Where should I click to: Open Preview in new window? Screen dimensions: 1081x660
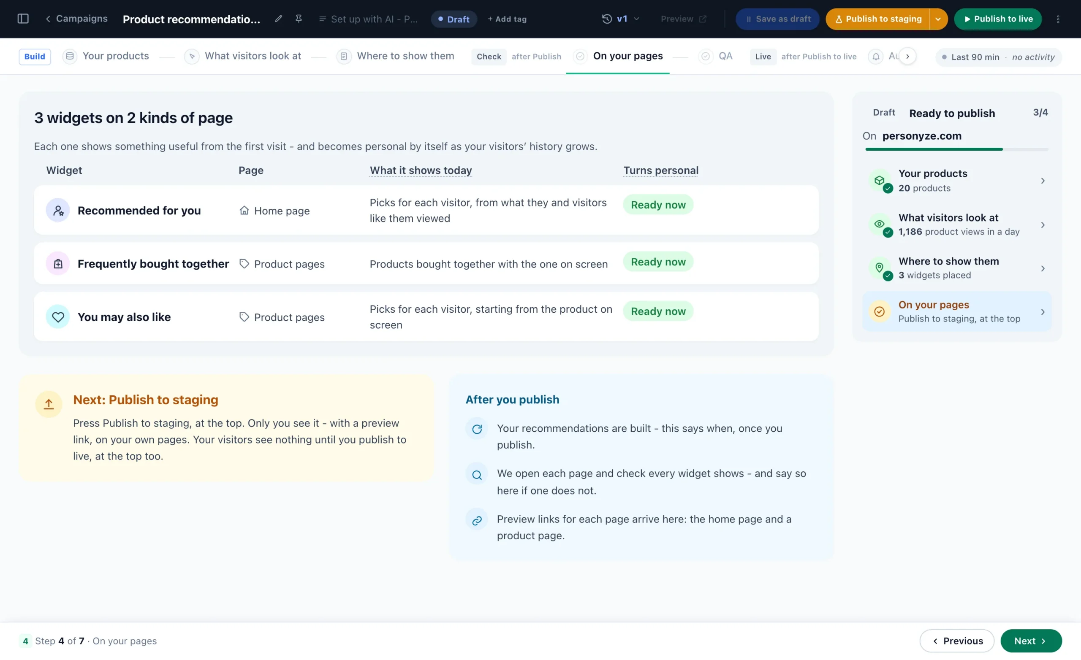[x=684, y=19]
